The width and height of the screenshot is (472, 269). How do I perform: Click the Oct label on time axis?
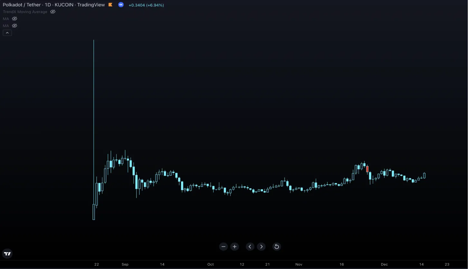[x=211, y=264]
